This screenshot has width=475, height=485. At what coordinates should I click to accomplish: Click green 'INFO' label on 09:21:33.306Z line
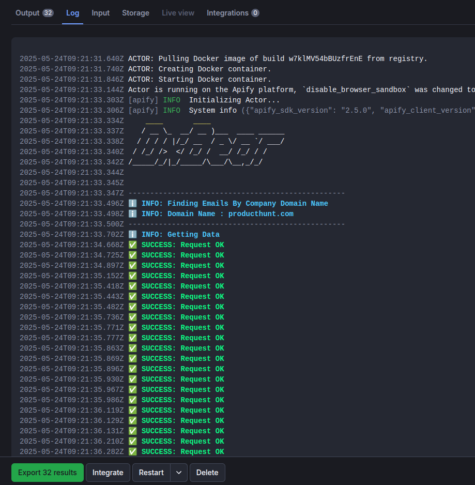coord(172,111)
